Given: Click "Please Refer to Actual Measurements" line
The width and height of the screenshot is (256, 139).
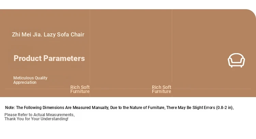Looking at the screenshot, I should (39, 114).
